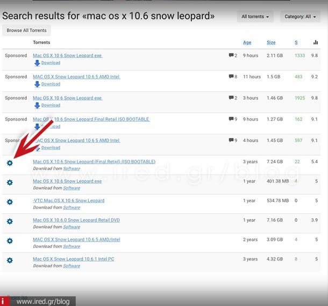Click seeders count 1333
This screenshot has width=328, height=306.
[x=300, y=55]
